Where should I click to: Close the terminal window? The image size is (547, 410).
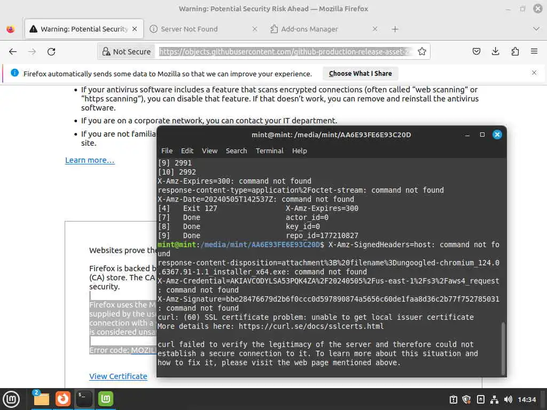click(497, 135)
